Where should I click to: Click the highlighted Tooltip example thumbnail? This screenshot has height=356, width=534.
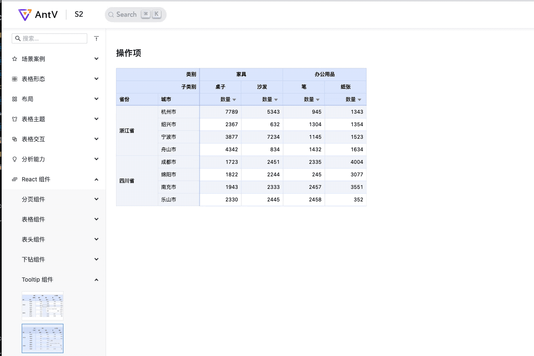click(x=42, y=338)
